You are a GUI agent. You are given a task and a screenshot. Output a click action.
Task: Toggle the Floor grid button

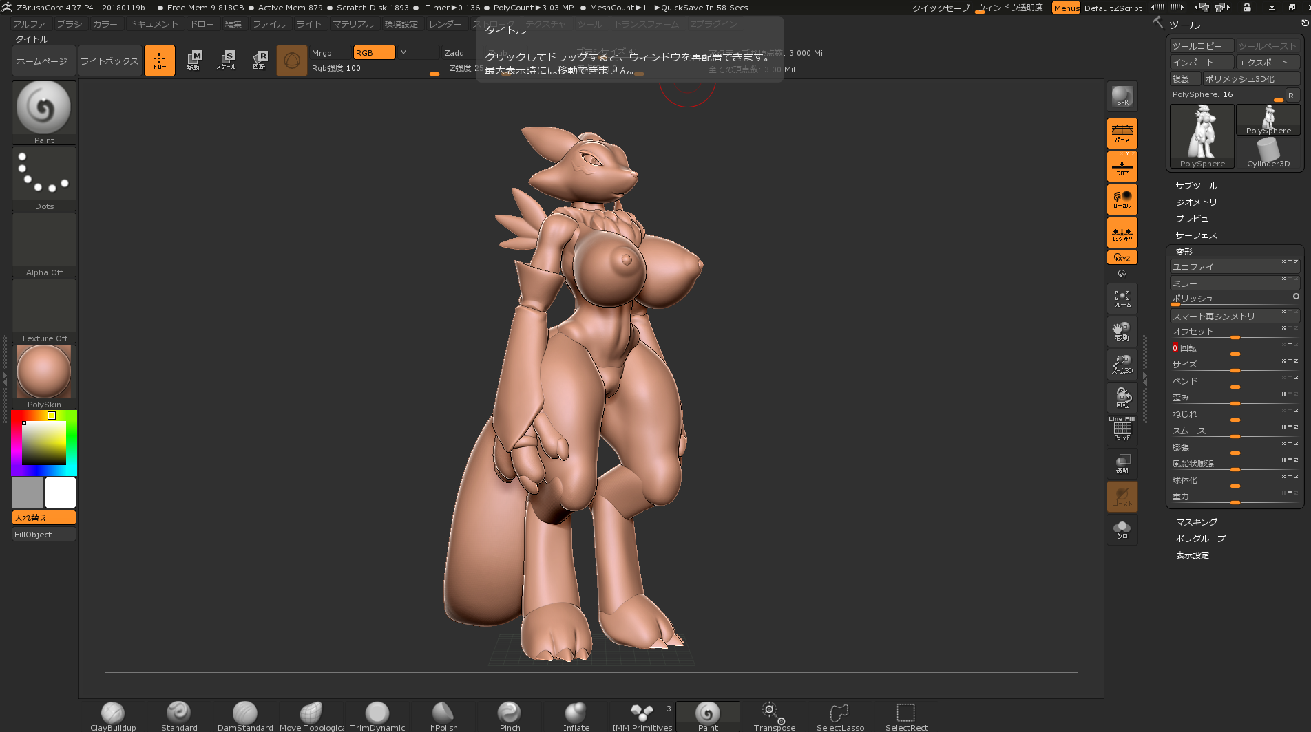pyautogui.click(x=1122, y=166)
